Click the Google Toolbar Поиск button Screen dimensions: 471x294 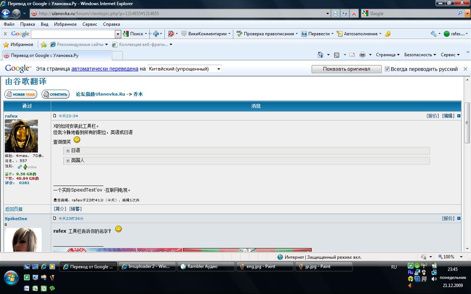pyautogui.click(x=135, y=34)
